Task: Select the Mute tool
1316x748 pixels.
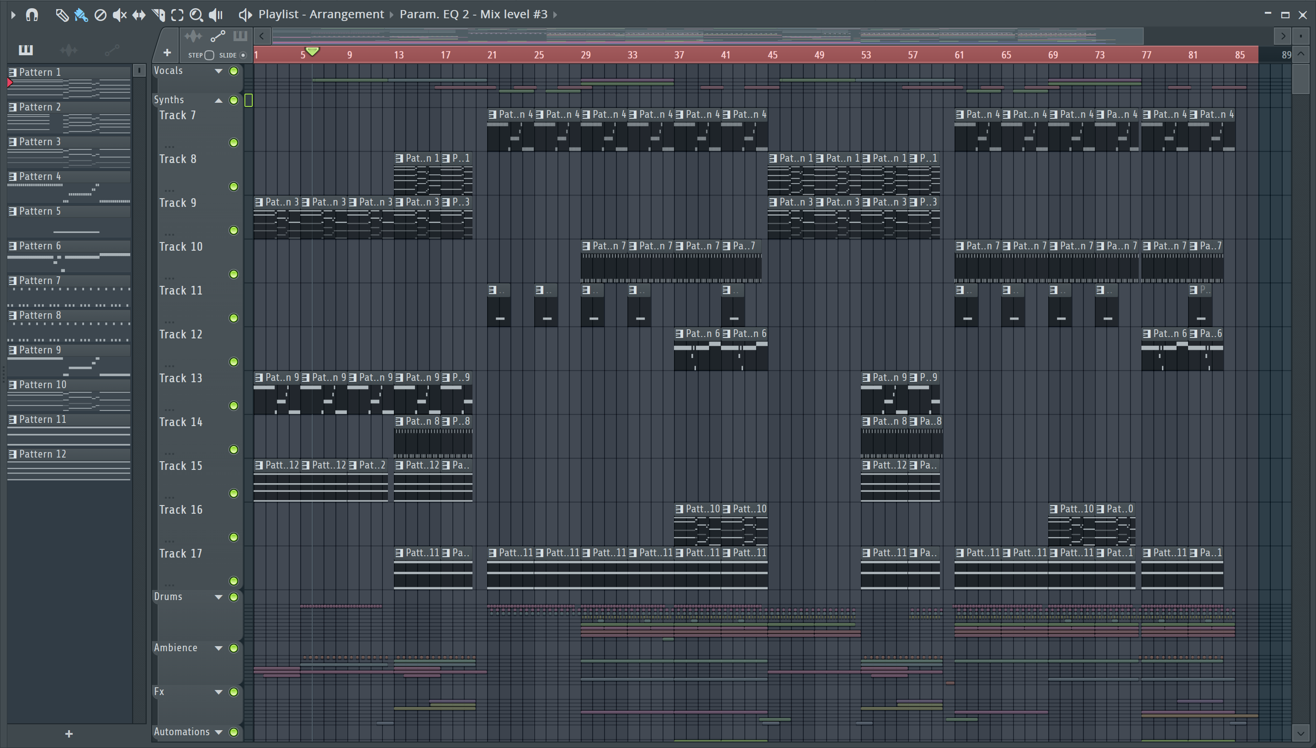Action: [119, 15]
